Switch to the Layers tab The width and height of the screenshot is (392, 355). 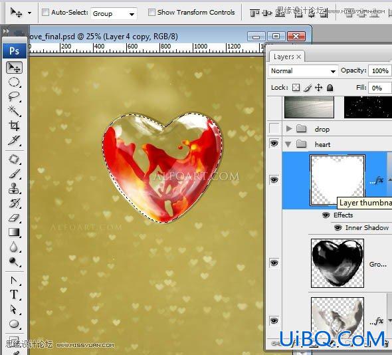[x=284, y=57]
